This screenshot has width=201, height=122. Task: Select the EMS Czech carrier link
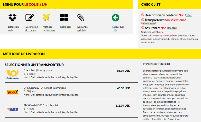point(29,105)
